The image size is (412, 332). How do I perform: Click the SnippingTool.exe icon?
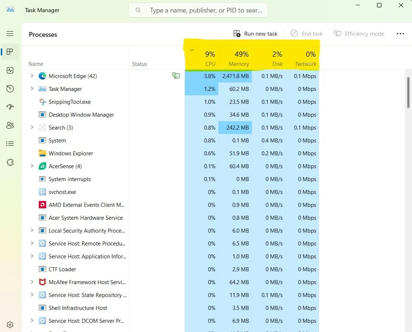click(42, 102)
